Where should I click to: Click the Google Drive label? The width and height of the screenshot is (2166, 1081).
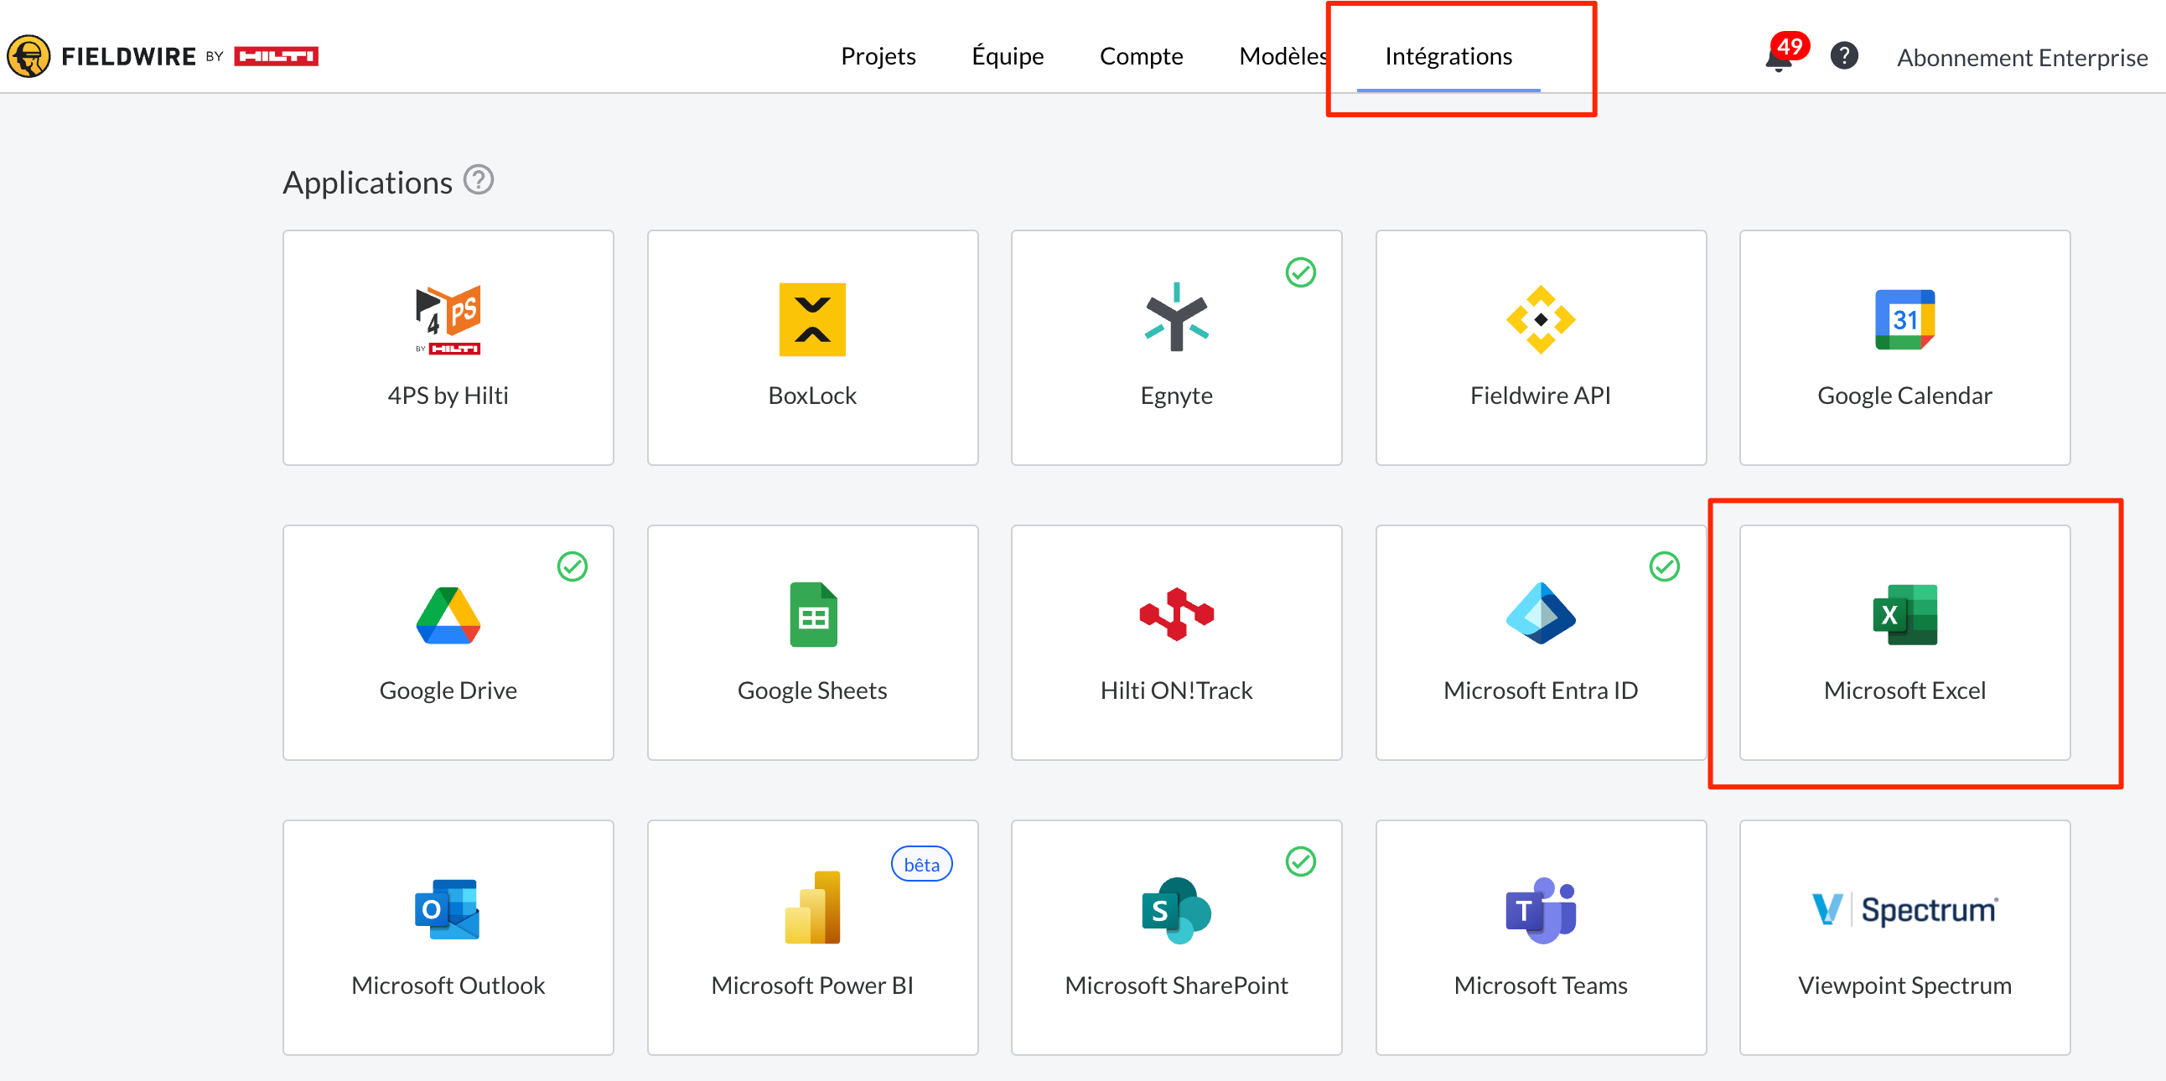click(448, 690)
